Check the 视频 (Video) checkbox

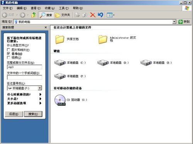pyautogui.click(x=8, y=57)
